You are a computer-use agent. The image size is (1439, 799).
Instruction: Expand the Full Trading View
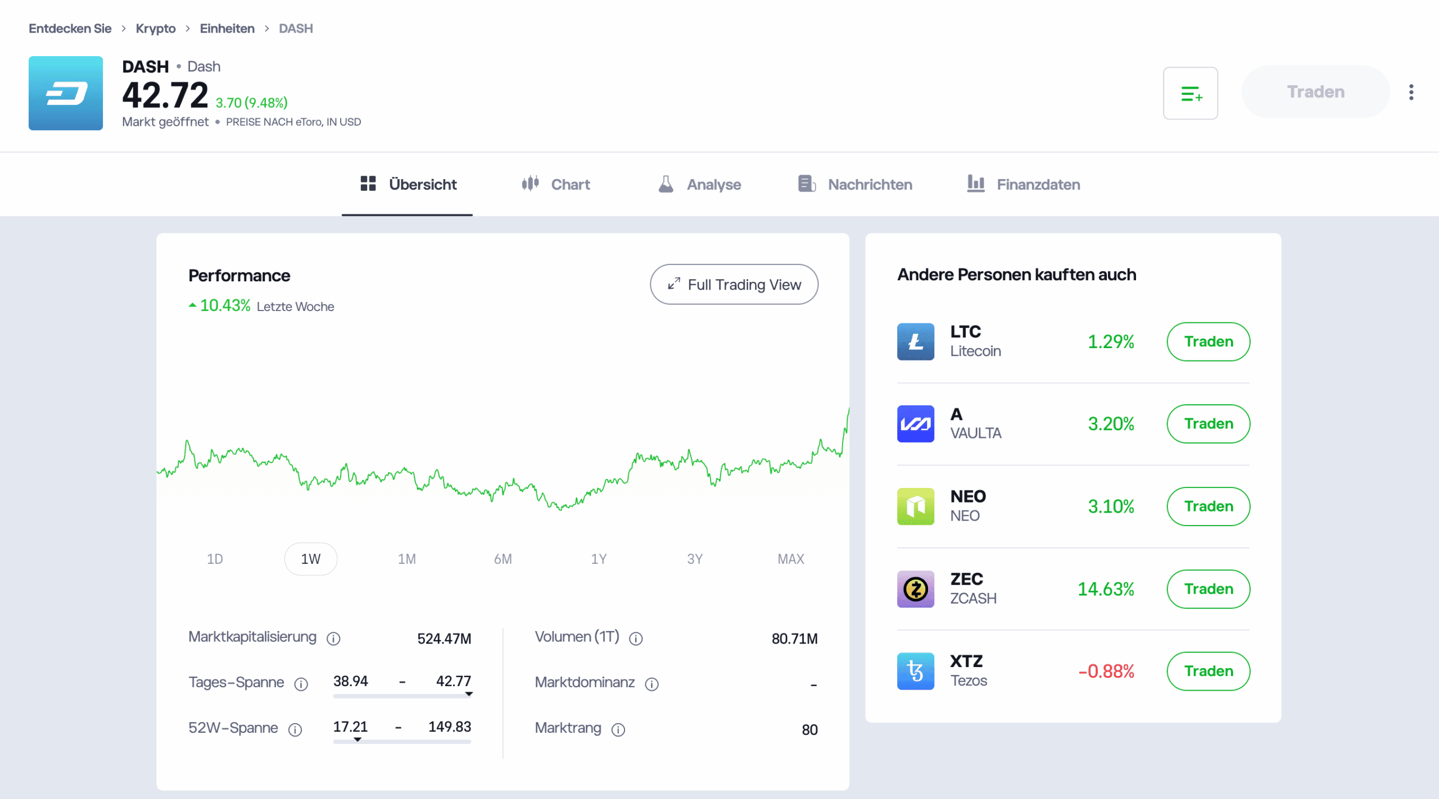(x=734, y=285)
